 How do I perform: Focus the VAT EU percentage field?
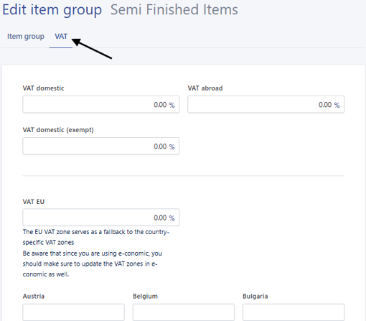click(100, 218)
